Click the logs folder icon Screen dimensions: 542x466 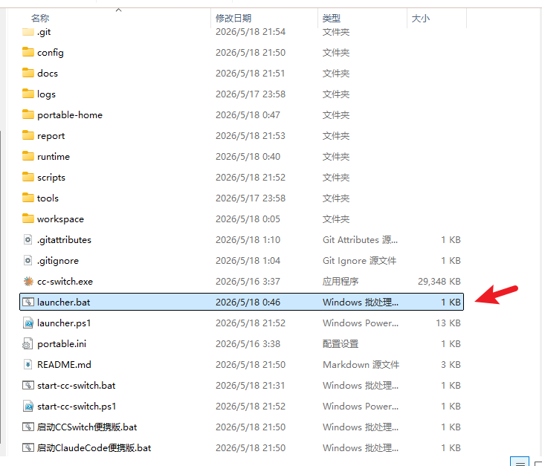pyautogui.click(x=28, y=94)
